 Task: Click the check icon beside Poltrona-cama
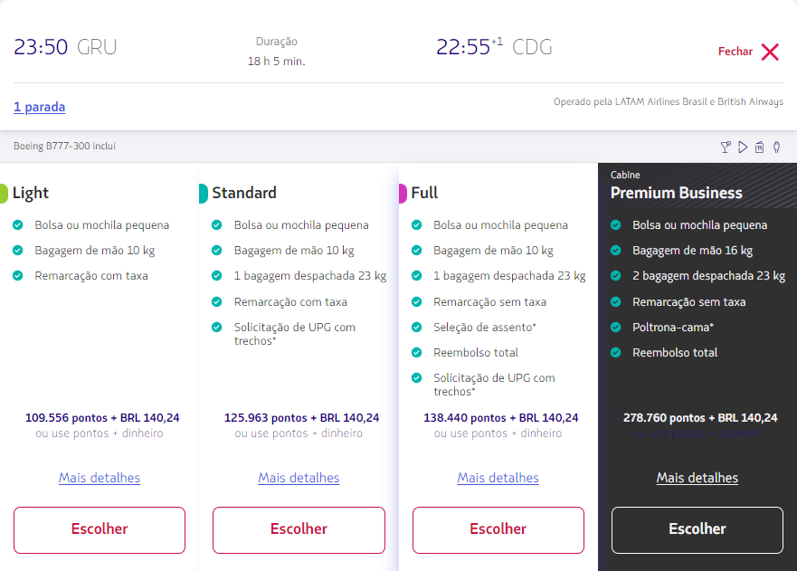tap(616, 327)
